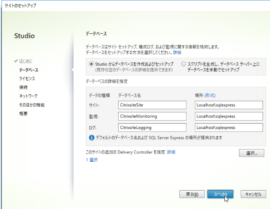Click the 監視 database name field

(x=152, y=116)
